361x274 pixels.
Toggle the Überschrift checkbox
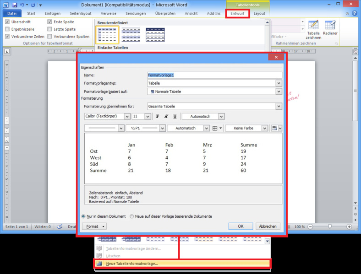click(7, 21)
